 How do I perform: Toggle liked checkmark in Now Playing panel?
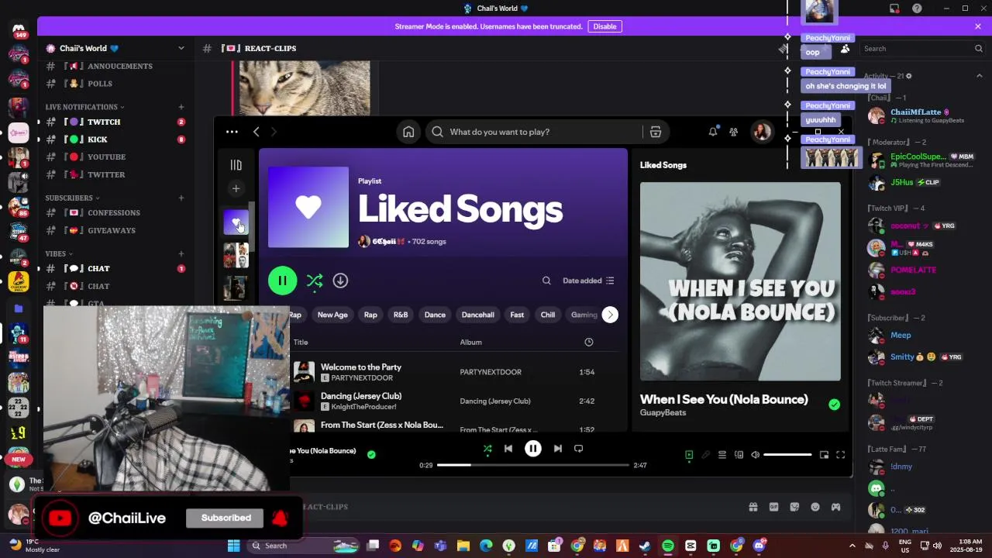pos(834,405)
